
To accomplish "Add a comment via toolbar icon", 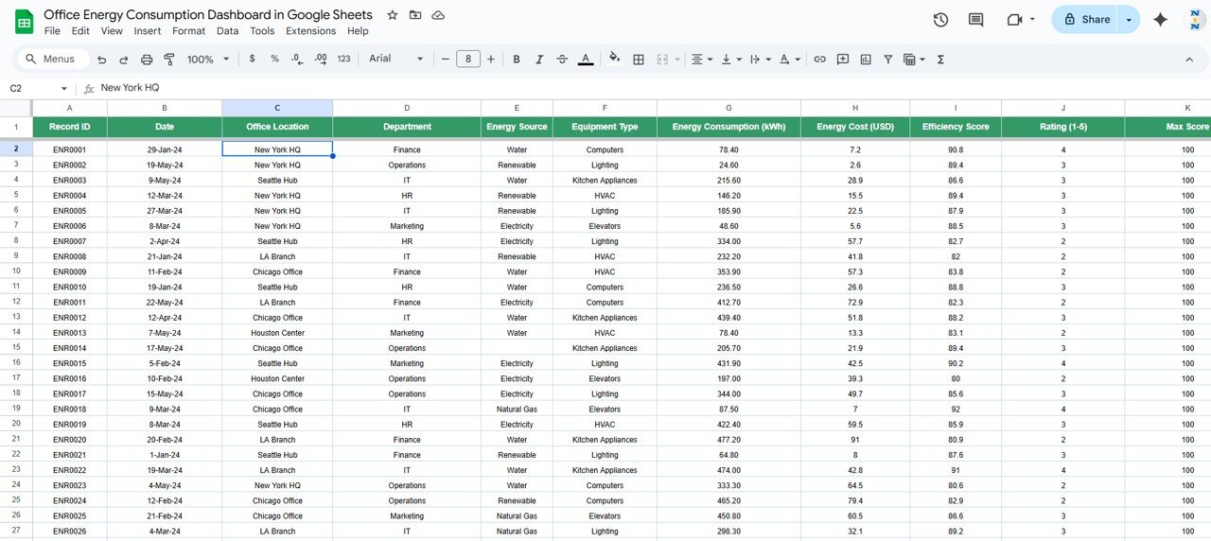I will [842, 59].
